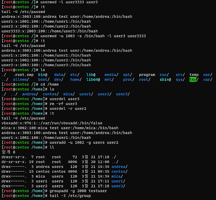Screen dimensions: 216x200
Task: Click 'user3:x:1003:100' passwd entry line
Action: [x=46, y=65]
